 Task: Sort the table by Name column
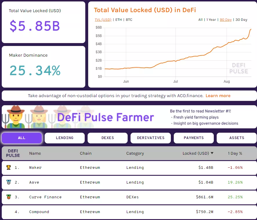(35, 153)
